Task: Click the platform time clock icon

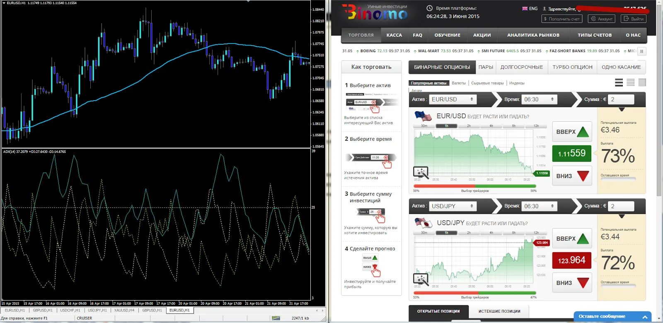Action: point(430,8)
